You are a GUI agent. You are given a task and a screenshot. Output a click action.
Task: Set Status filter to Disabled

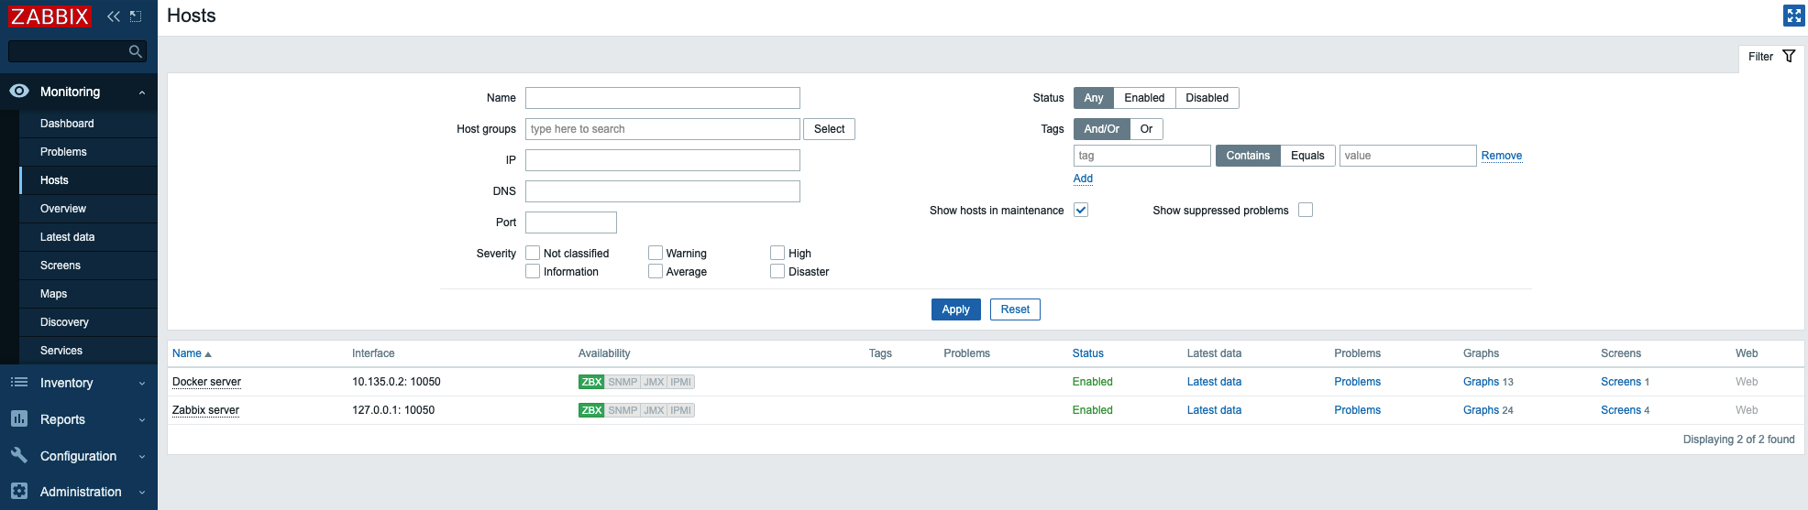pos(1207,98)
